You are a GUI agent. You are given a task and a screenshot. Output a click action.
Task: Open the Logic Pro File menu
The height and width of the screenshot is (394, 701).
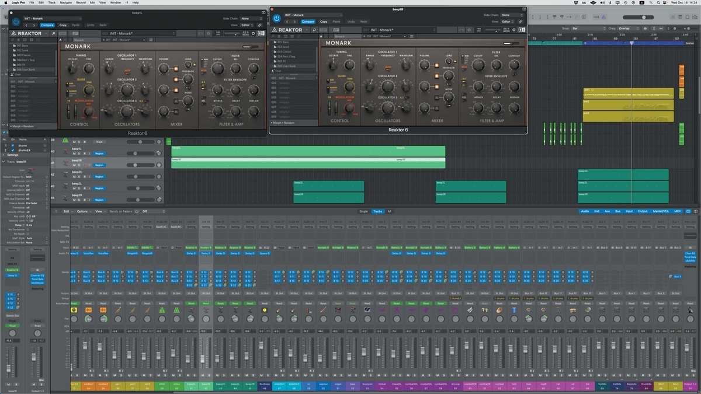pos(32,2)
